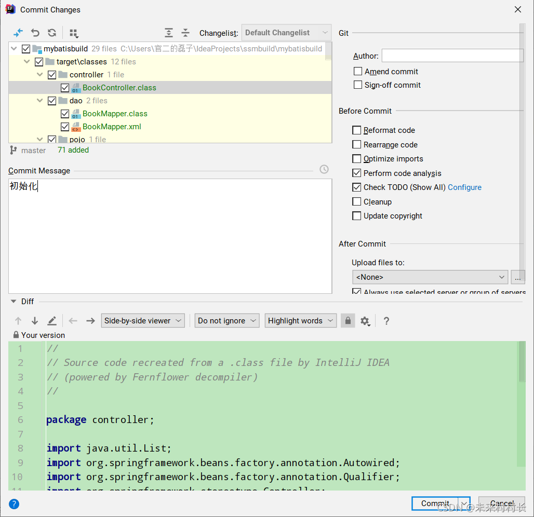Click BookMapper.xml file icon
Screen dimensions: 534x517
[76, 127]
